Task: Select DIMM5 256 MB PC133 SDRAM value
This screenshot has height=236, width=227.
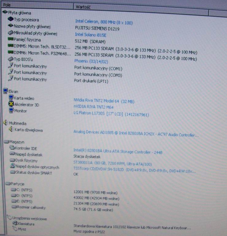Action: click(136, 50)
